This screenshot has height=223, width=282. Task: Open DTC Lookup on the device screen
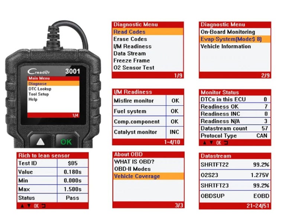click(x=40, y=89)
